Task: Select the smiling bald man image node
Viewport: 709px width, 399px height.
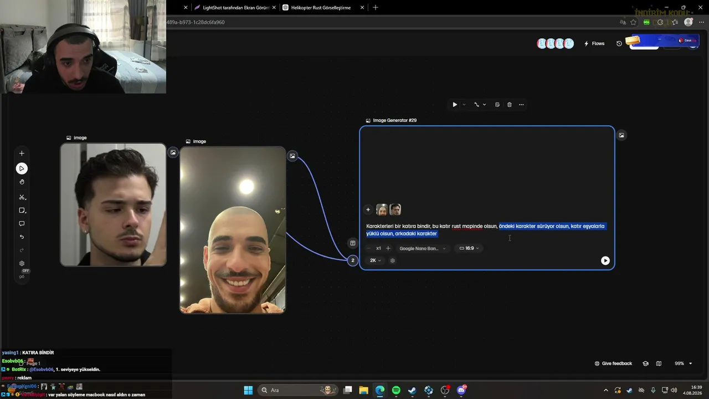Action: (x=233, y=230)
